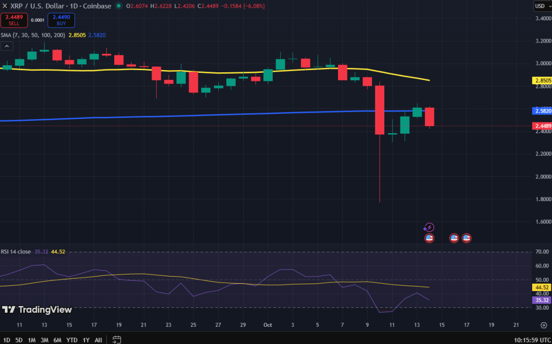Open chart settings hexagon icon

pos(542,326)
